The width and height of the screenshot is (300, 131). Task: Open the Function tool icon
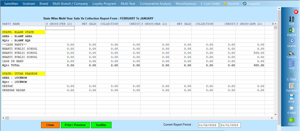pyautogui.click(x=291, y=86)
